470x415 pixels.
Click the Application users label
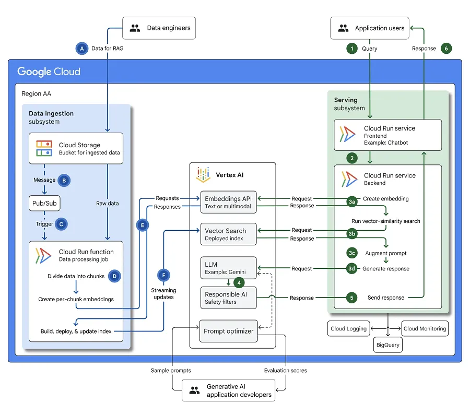[x=380, y=28]
